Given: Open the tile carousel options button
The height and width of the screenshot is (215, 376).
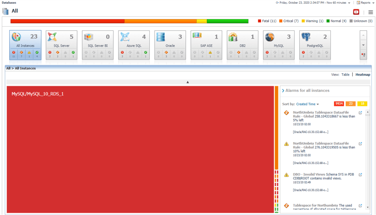Looking at the screenshot, I should 363,55.
